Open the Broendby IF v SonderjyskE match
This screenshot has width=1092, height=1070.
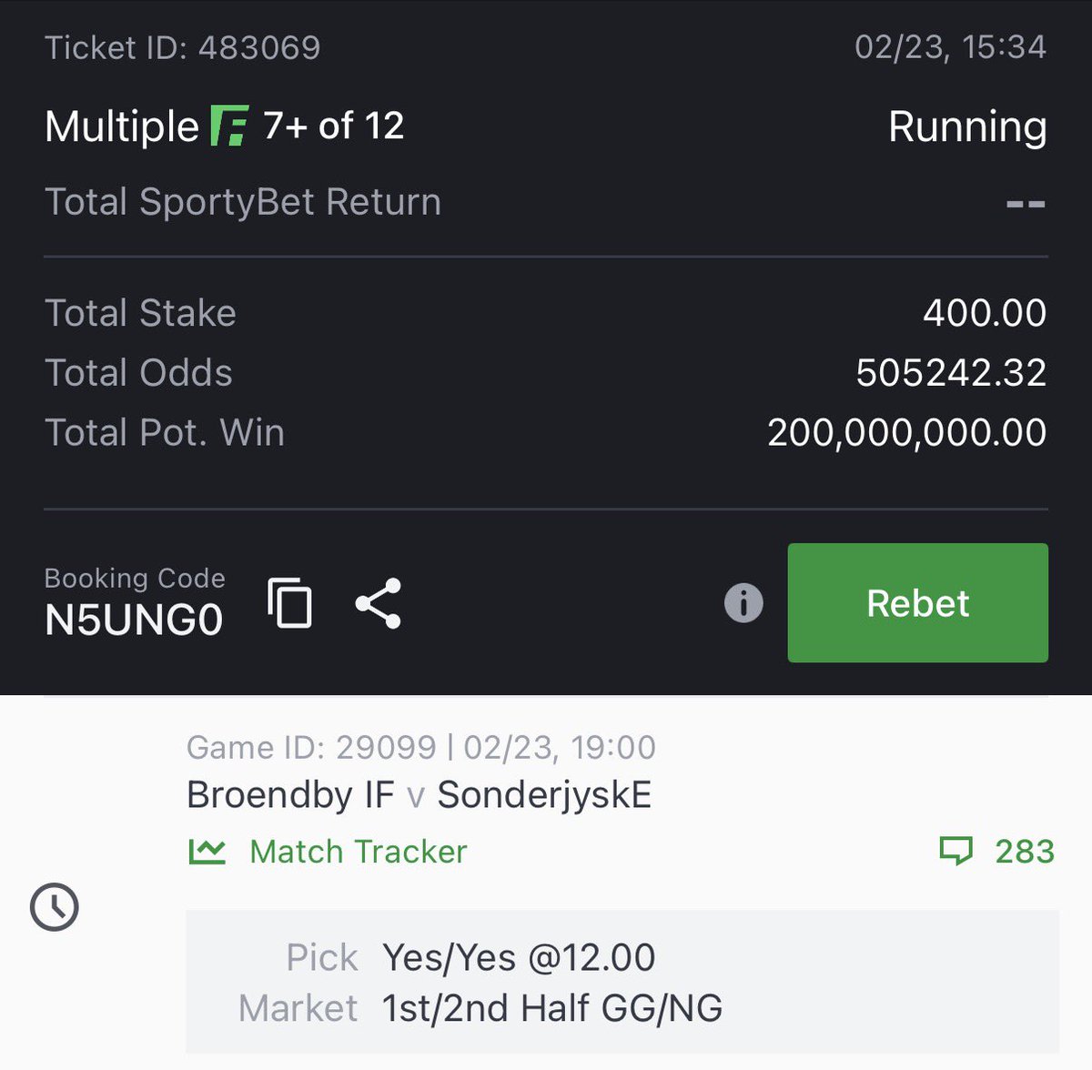click(419, 795)
